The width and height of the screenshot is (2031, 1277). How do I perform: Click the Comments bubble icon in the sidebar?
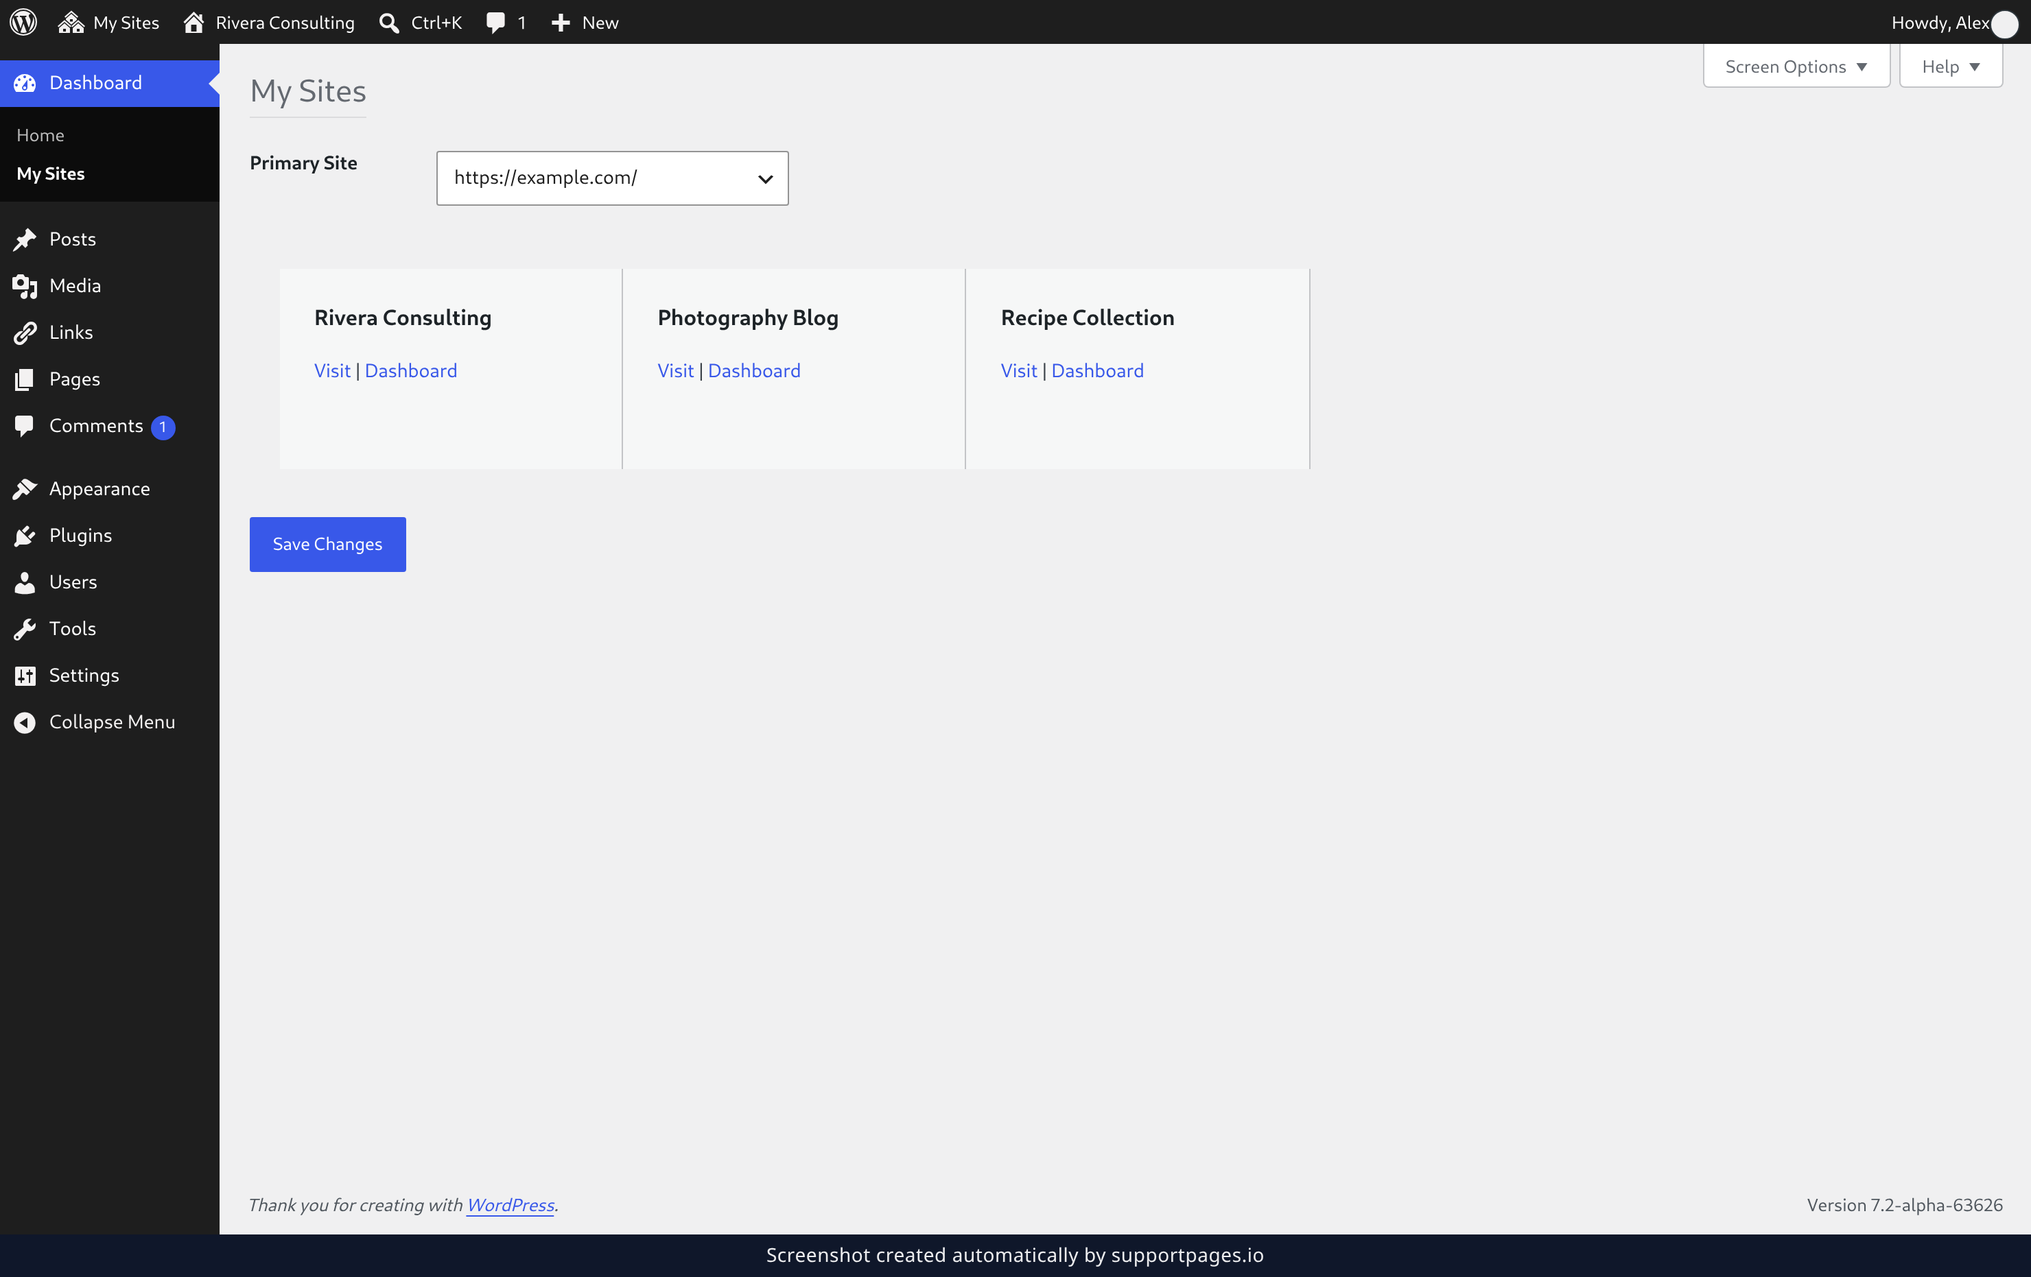tap(25, 426)
